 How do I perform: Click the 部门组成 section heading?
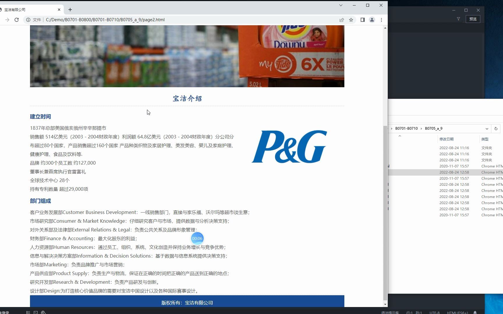pyautogui.click(x=40, y=201)
